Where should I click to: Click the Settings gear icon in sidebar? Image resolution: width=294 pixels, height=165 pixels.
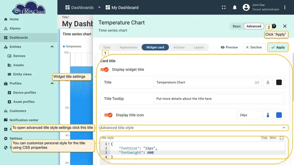point(6,139)
